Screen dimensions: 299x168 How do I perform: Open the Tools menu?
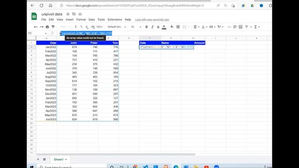[101, 20]
